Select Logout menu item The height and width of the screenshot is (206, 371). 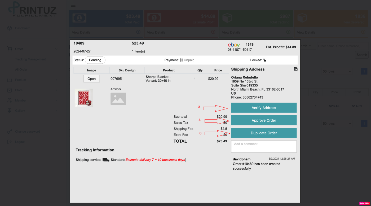coord(20,142)
